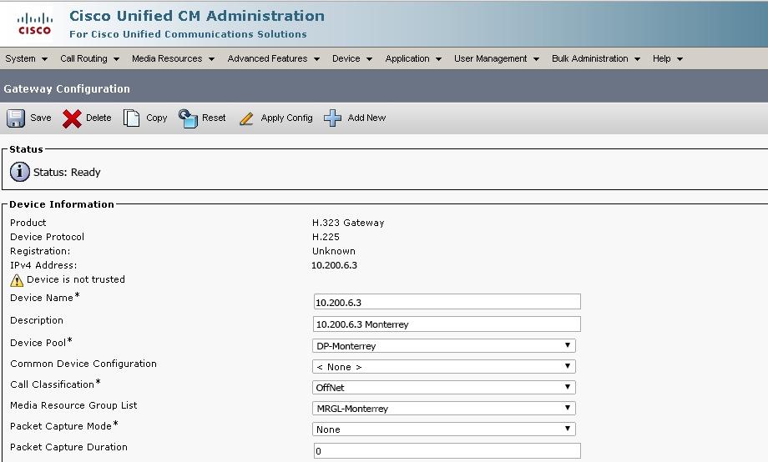Click the Status information icon
Screen dimensions: 768x462
[x=19, y=173]
